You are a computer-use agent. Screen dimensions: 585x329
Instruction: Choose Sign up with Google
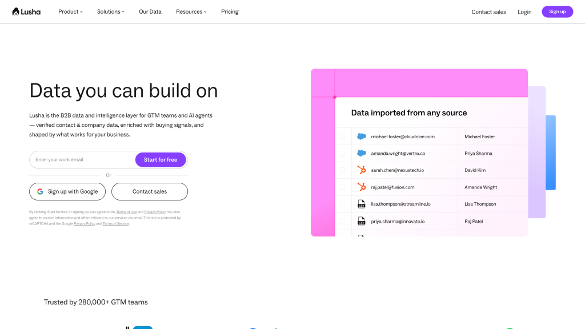click(67, 191)
